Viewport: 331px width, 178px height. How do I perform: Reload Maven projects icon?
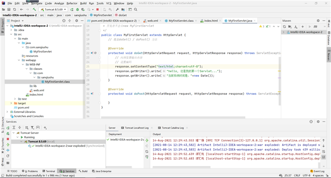click(x=284, y=26)
